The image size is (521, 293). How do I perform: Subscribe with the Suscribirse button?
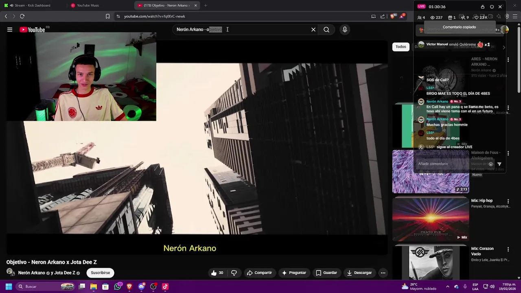click(x=101, y=273)
